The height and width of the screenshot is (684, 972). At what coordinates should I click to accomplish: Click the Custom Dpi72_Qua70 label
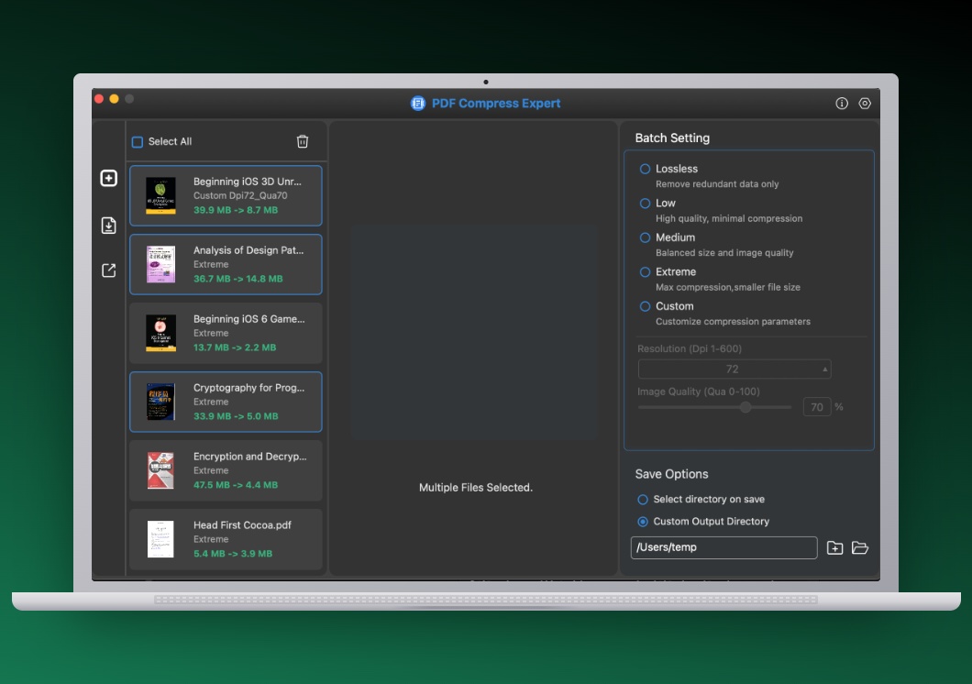point(240,196)
